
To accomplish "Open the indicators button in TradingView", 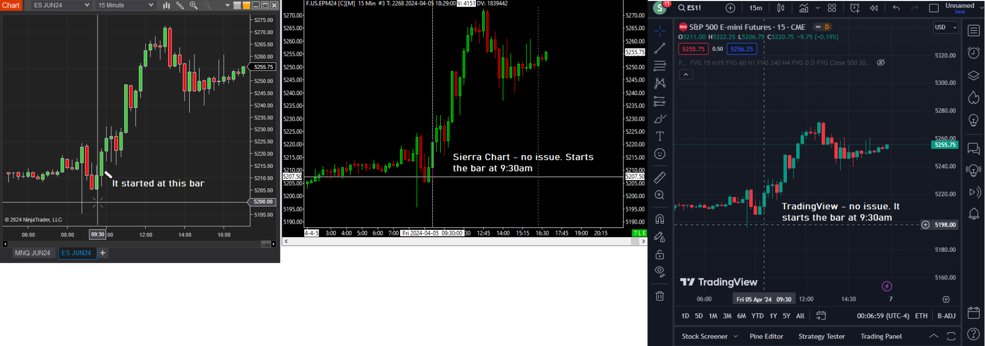I will tap(804, 8).
